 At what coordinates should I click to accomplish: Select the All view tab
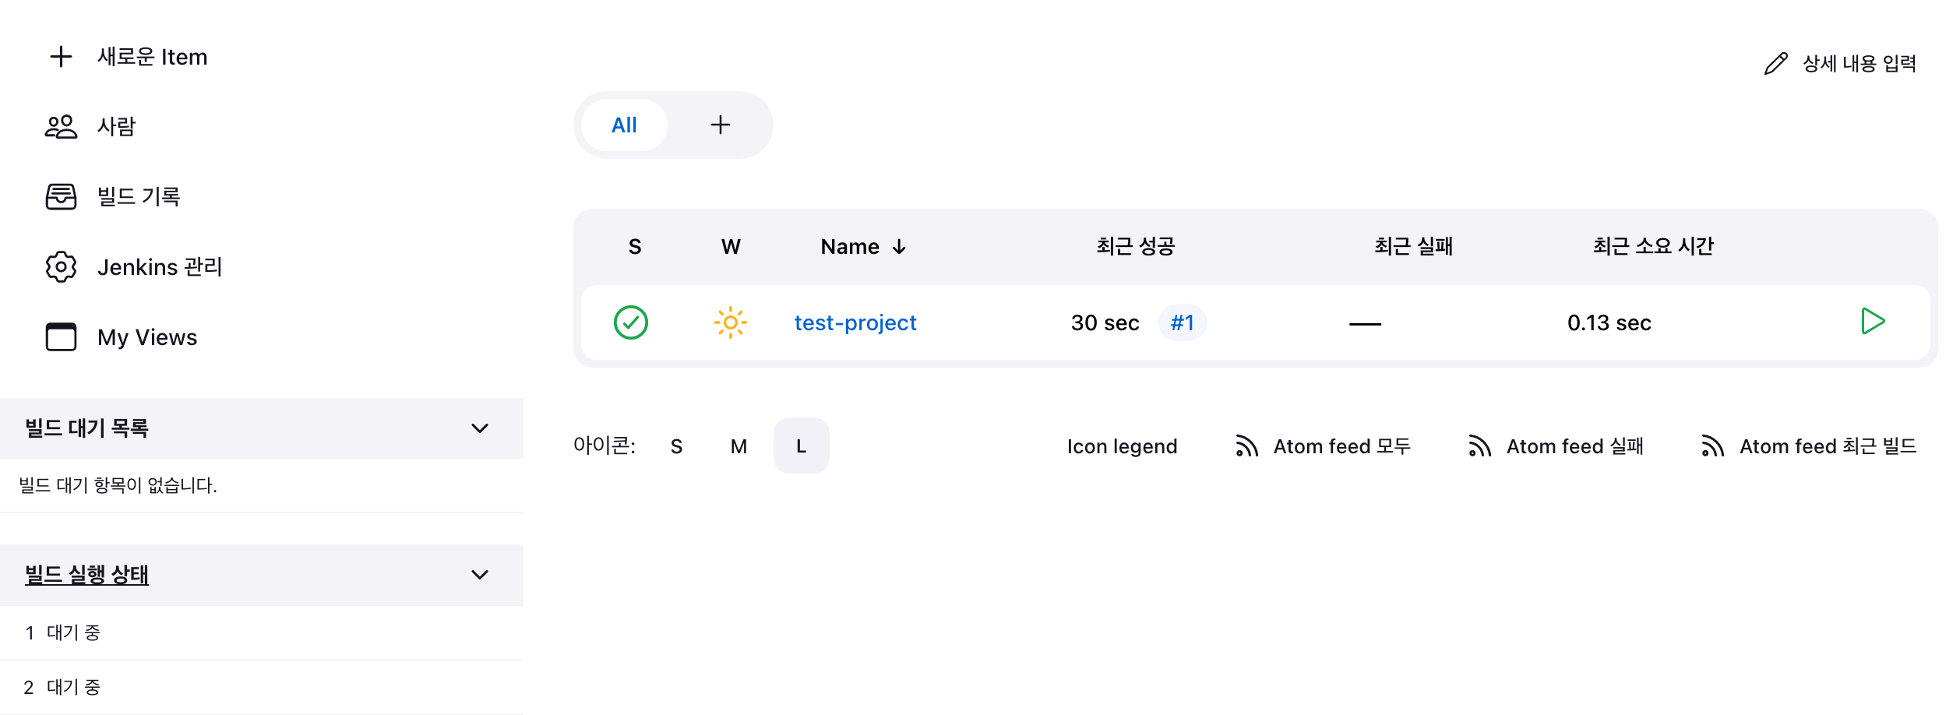pyautogui.click(x=624, y=125)
